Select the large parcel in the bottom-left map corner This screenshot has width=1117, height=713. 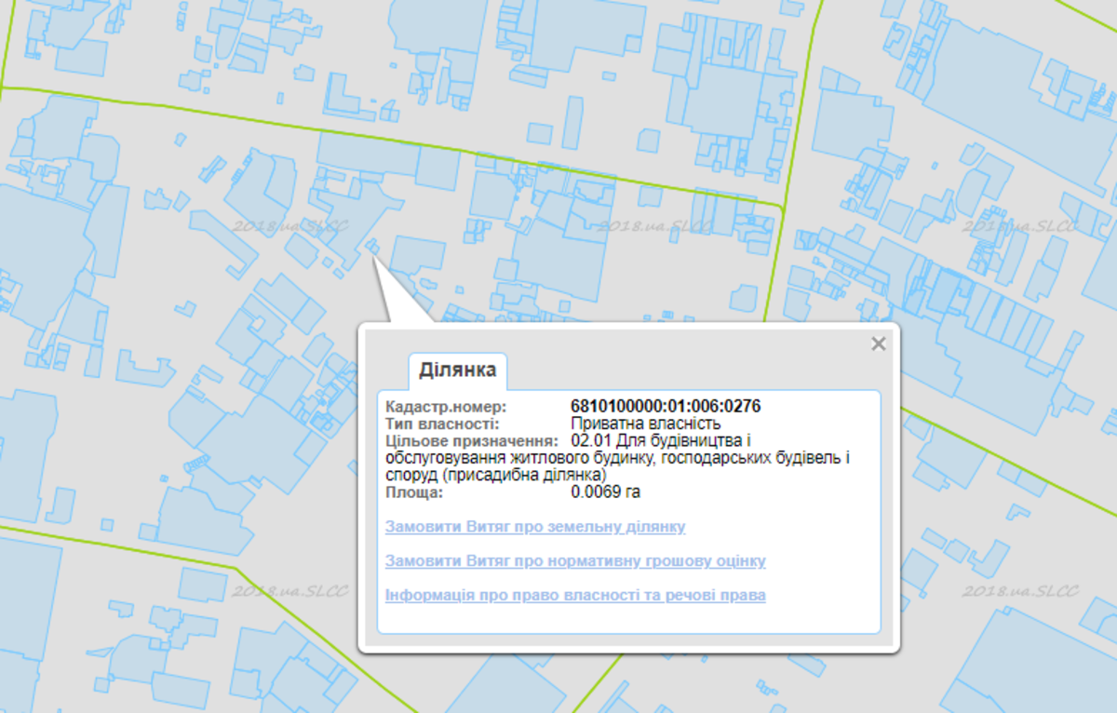click(28, 605)
